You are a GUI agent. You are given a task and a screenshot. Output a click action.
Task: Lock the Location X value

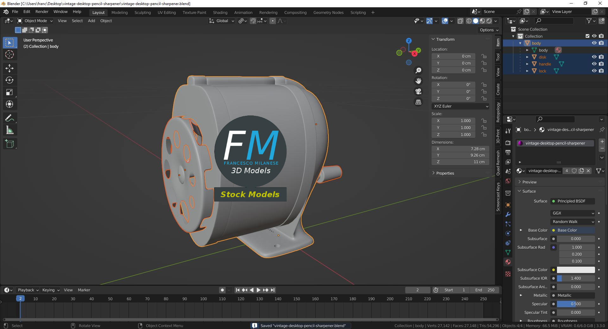[484, 56]
